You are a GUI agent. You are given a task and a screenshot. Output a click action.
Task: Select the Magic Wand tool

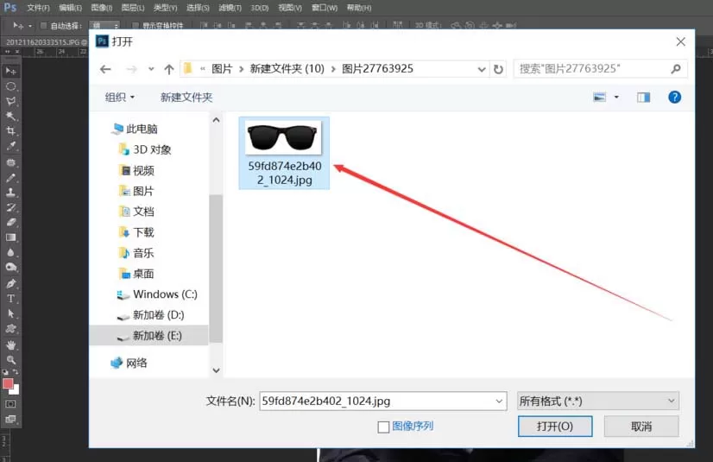[10, 117]
